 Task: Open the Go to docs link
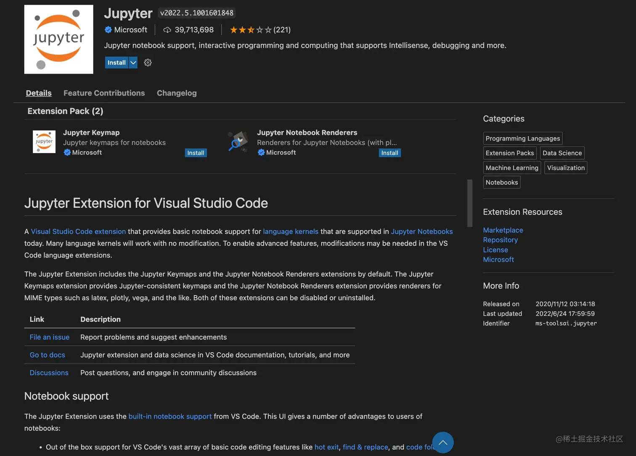click(48, 355)
